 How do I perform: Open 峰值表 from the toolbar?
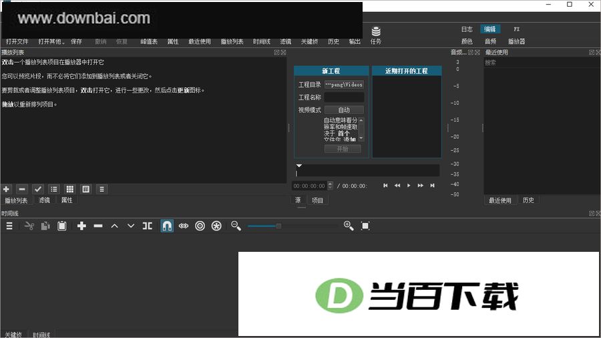click(x=149, y=41)
